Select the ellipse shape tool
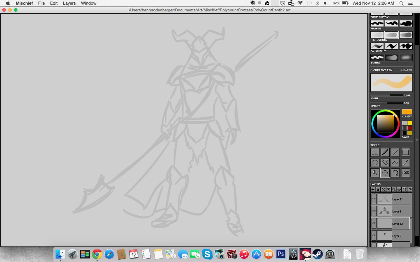This screenshot has width=420, height=262. pyautogui.click(x=375, y=163)
